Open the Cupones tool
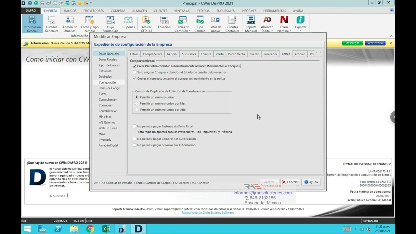This screenshot has width=416, height=234. (128, 23)
